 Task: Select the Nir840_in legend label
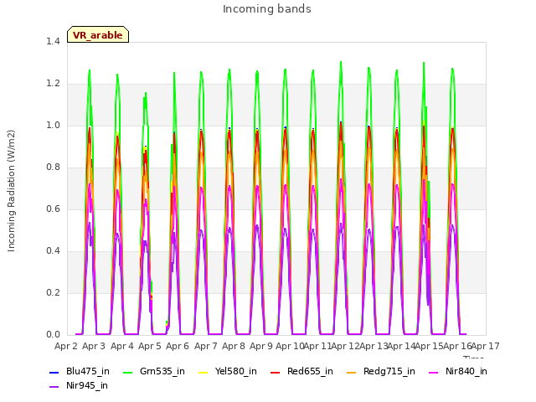click(x=466, y=372)
